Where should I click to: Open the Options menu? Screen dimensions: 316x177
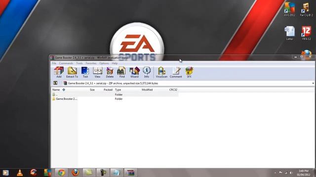[104, 63]
